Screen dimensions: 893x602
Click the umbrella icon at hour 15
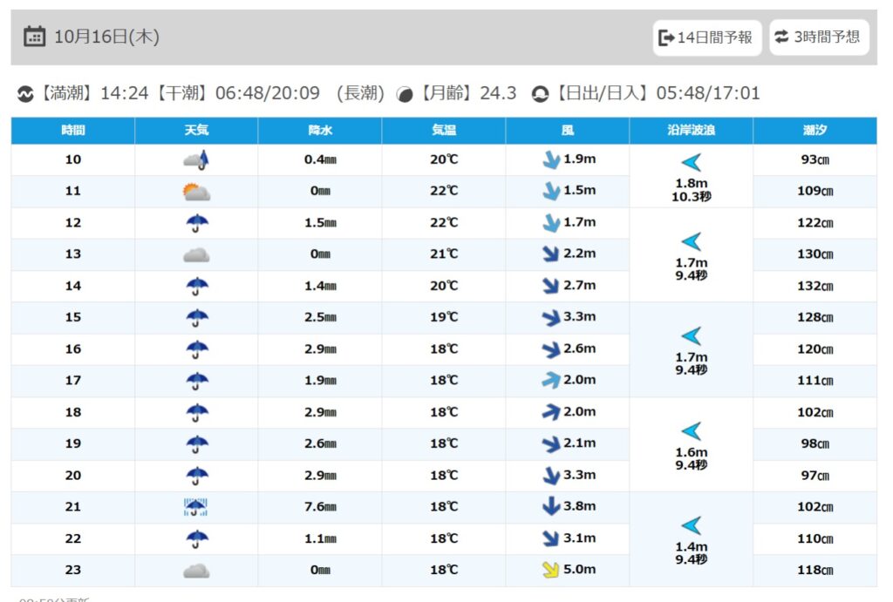(x=196, y=317)
